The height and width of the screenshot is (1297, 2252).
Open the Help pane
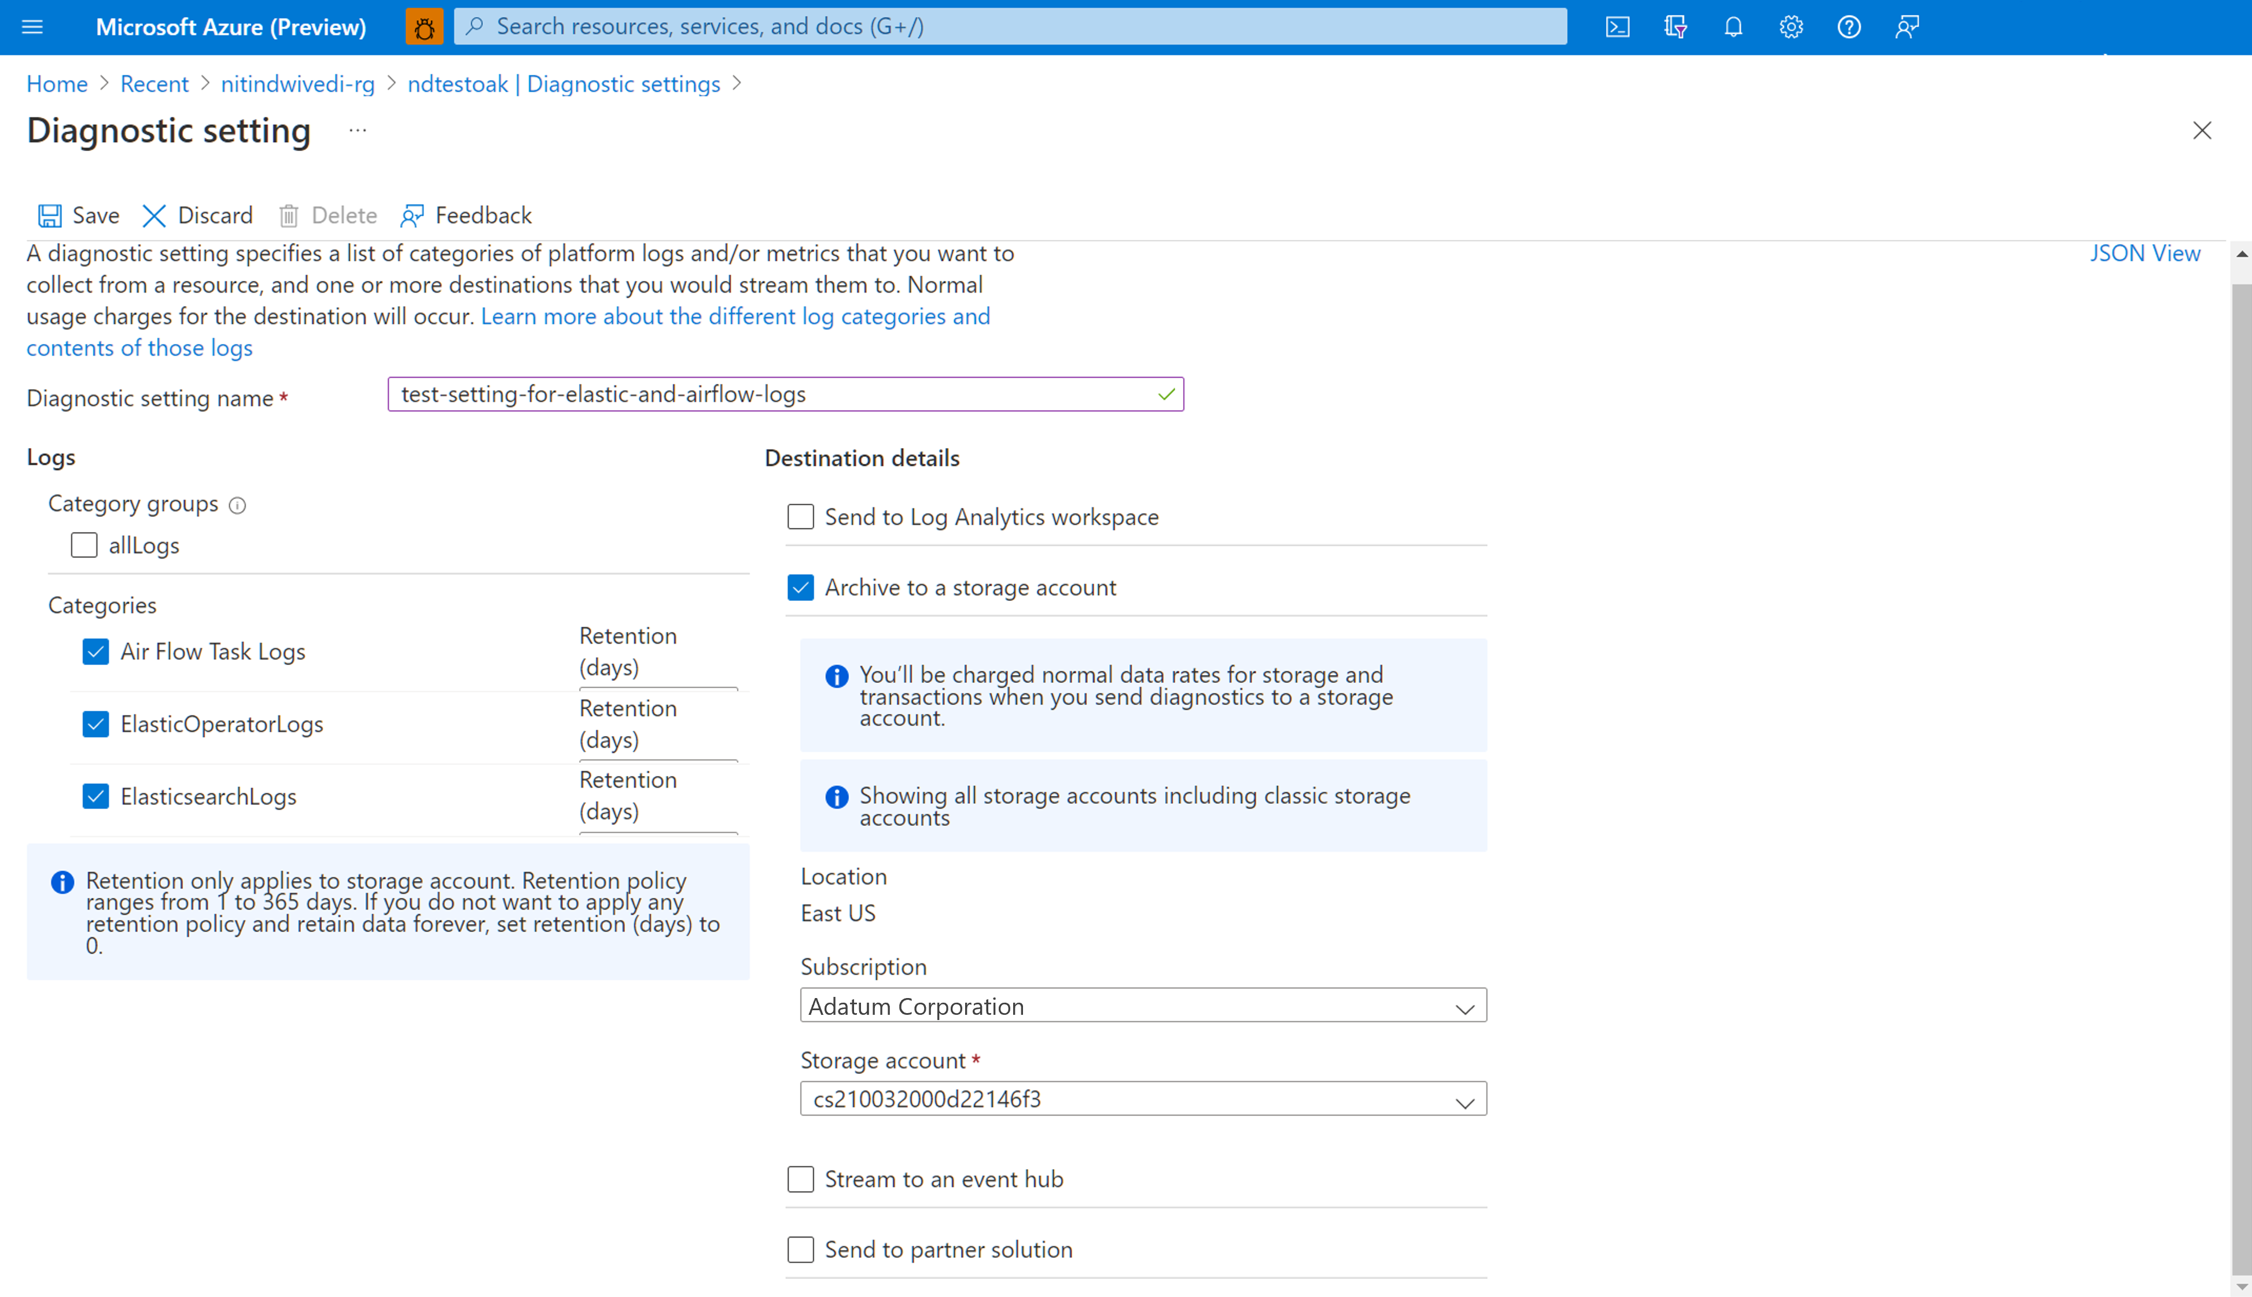(x=1848, y=27)
